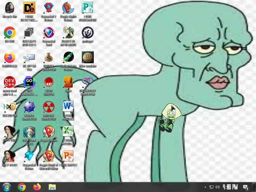The height and width of the screenshot is (192, 256).
Task: Click the Peridot character on desktop
Action: tap(170, 117)
